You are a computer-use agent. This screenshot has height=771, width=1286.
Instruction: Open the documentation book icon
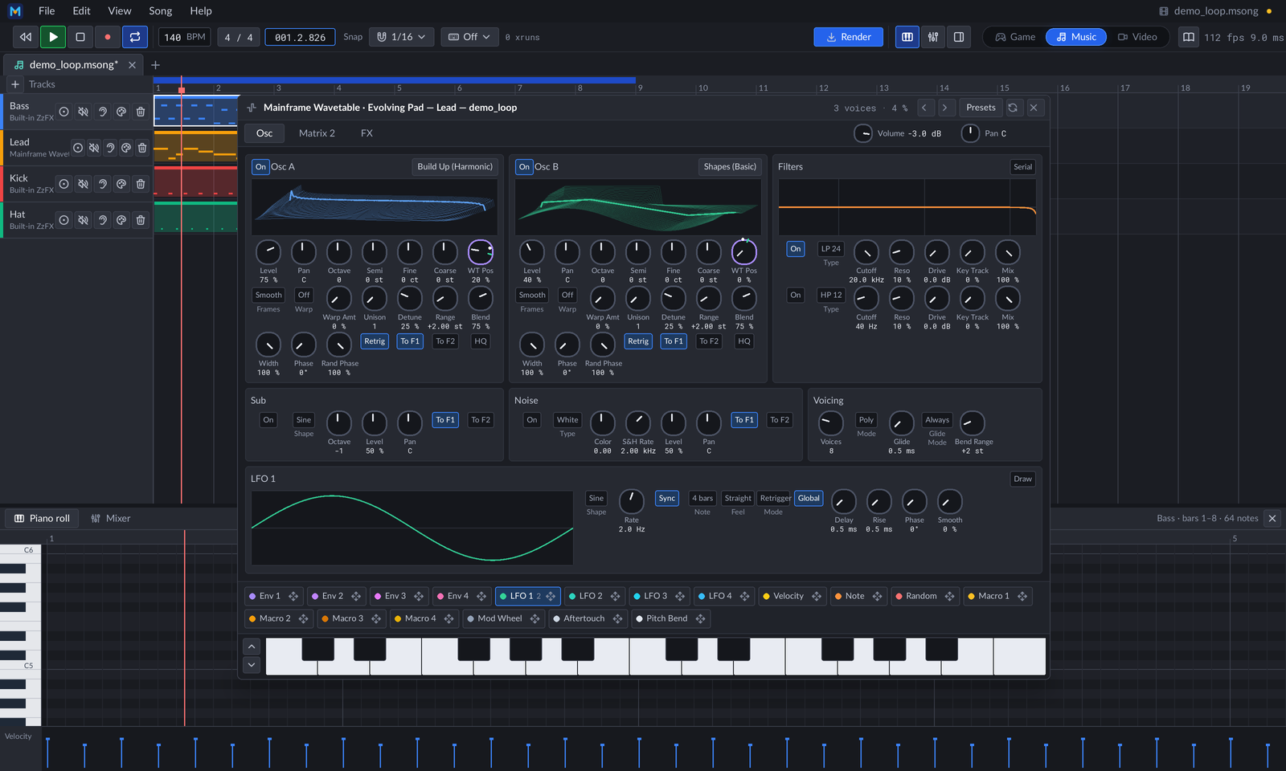1189,37
